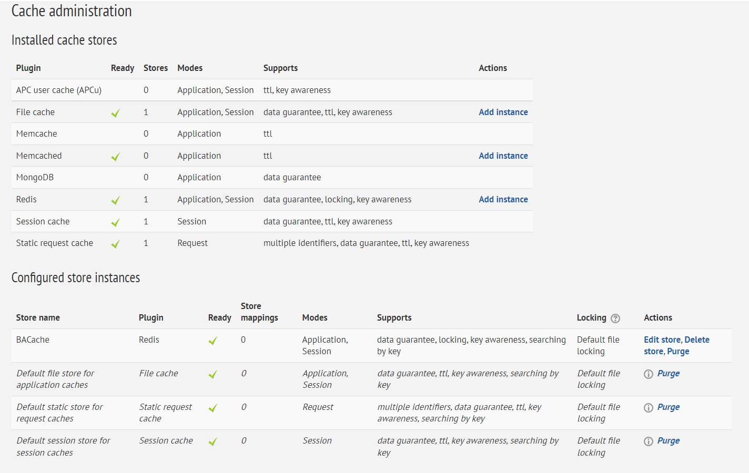Open Add instance for Redis

[x=503, y=199]
